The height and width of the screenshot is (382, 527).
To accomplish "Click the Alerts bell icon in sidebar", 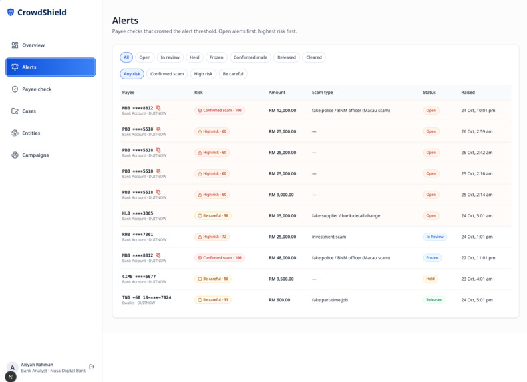I will [x=15, y=67].
